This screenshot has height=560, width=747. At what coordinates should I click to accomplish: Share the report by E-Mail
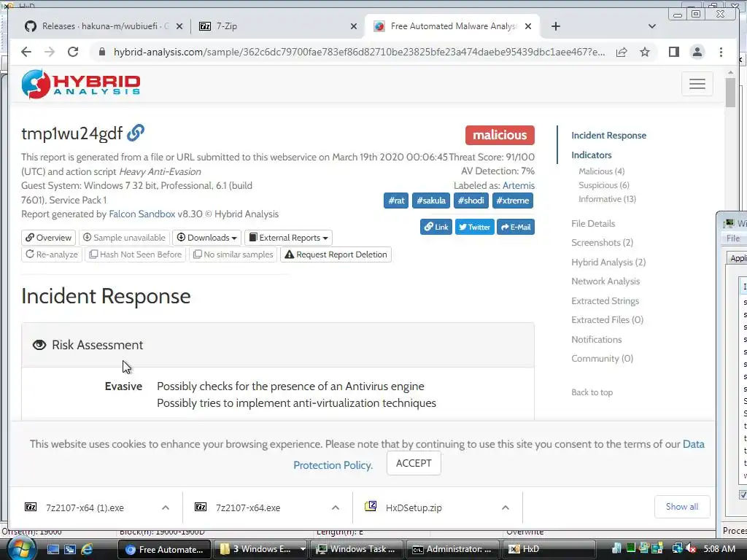(x=516, y=227)
